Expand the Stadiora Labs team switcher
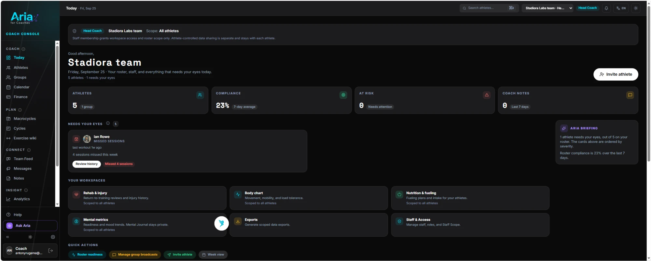The image size is (651, 261). coord(547,8)
